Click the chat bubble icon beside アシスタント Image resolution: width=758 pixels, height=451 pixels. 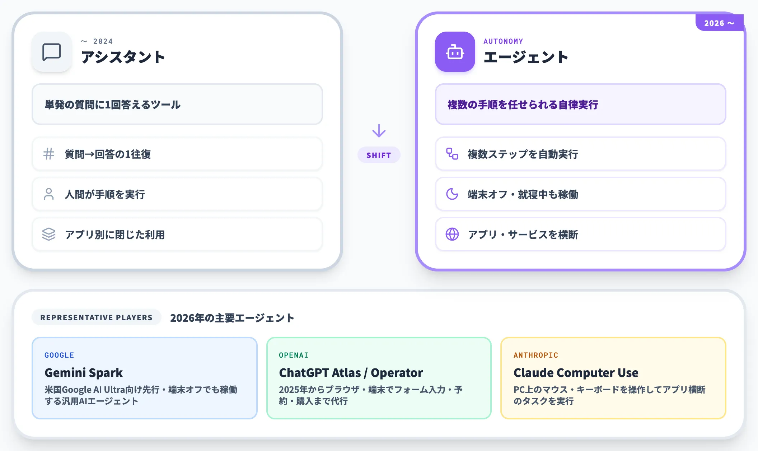coord(52,52)
